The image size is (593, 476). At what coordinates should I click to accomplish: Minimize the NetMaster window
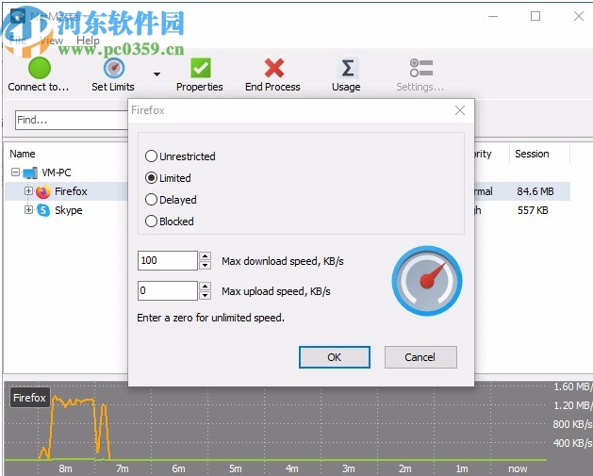point(493,16)
